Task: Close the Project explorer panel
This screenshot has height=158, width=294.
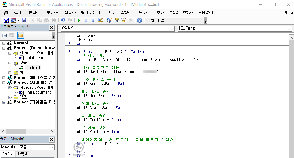Action: [x=52, y=28]
